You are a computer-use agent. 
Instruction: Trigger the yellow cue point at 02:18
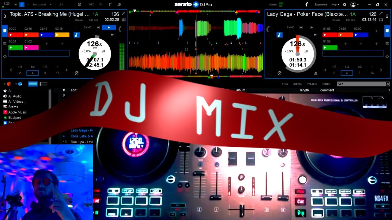(62, 35)
